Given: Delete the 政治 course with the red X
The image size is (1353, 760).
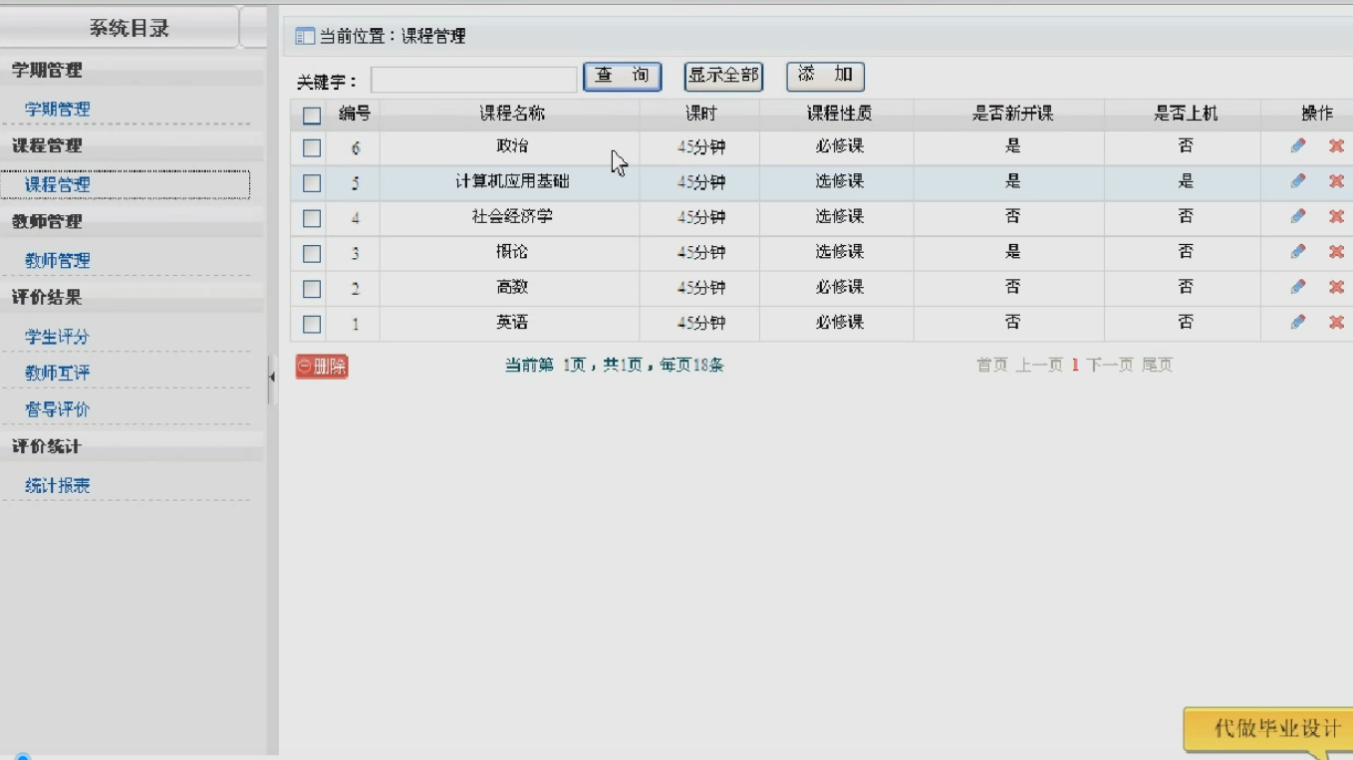Looking at the screenshot, I should pyautogui.click(x=1336, y=146).
